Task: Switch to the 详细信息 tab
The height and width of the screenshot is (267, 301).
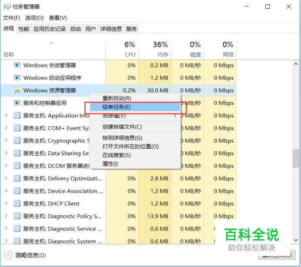Action: 111,29
